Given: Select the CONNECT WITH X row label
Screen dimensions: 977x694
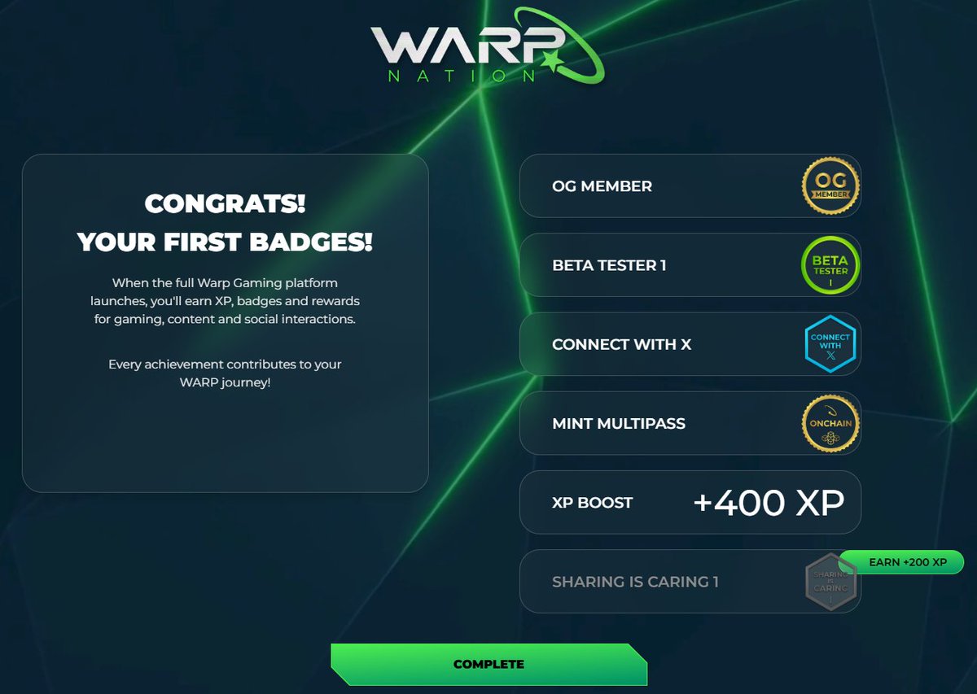Looking at the screenshot, I should (x=621, y=344).
